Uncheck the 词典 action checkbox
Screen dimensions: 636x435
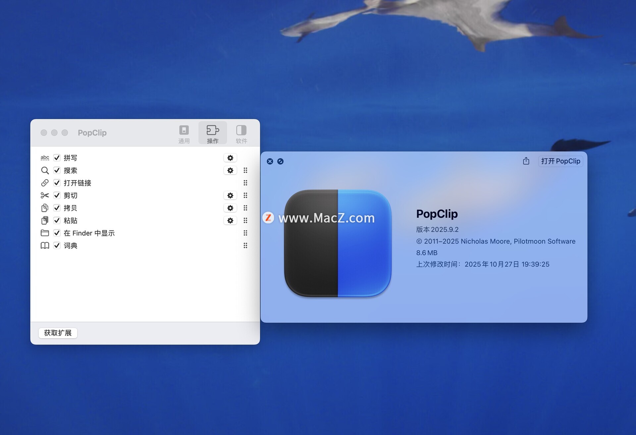(x=57, y=245)
